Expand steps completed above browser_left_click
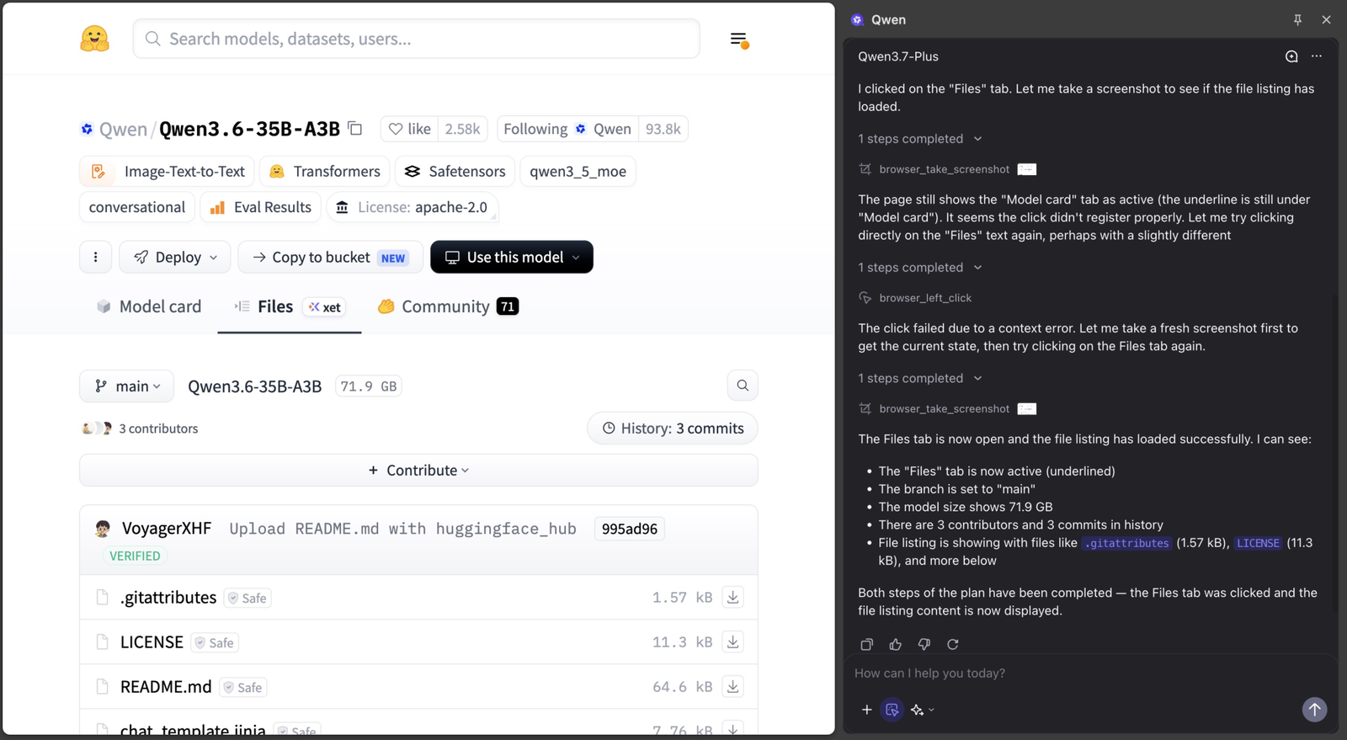Viewport: 1347px width, 740px height. pyautogui.click(x=920, y=267)
